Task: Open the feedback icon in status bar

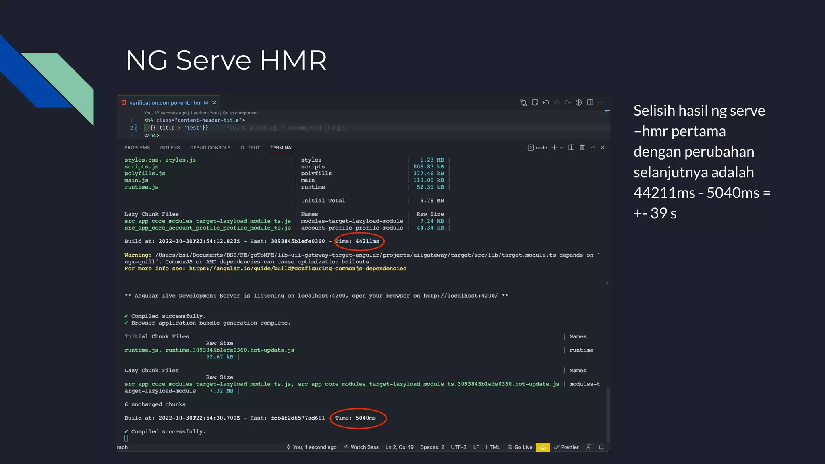Action: [589, 447]
